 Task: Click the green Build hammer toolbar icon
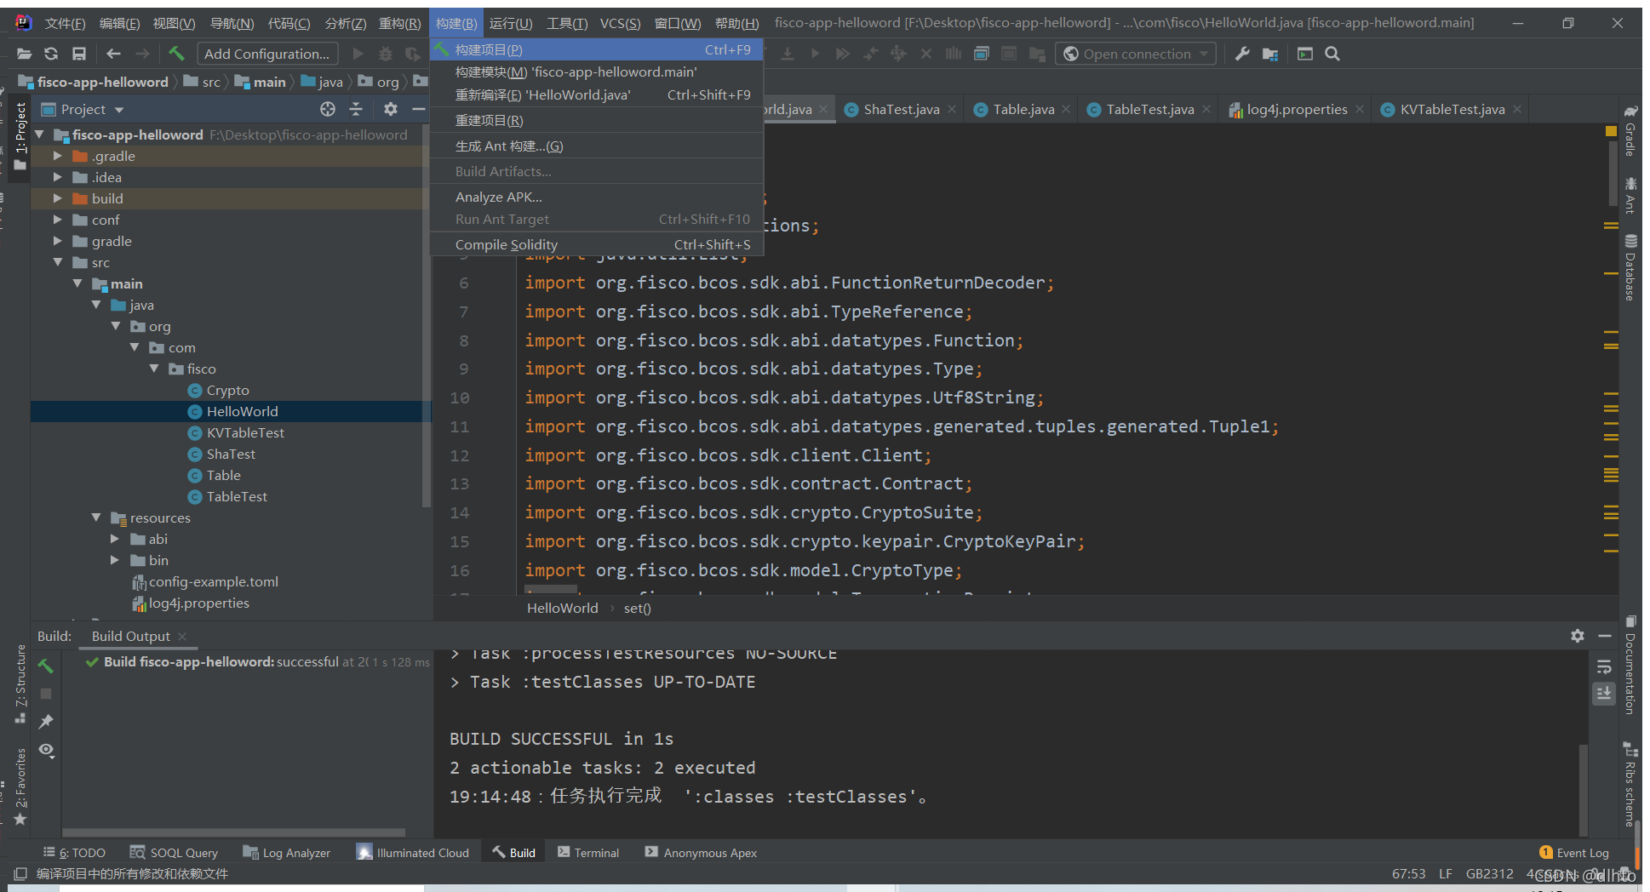[x=176, y=54]
